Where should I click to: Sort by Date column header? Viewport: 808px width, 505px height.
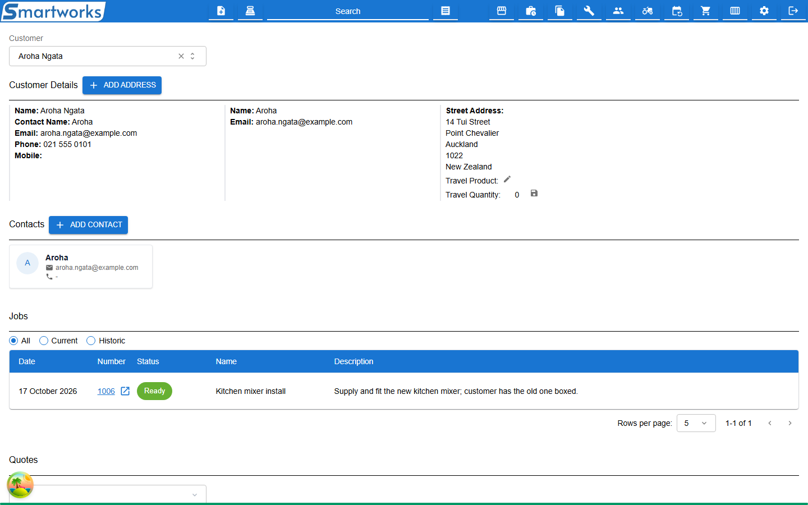[27, 361]
